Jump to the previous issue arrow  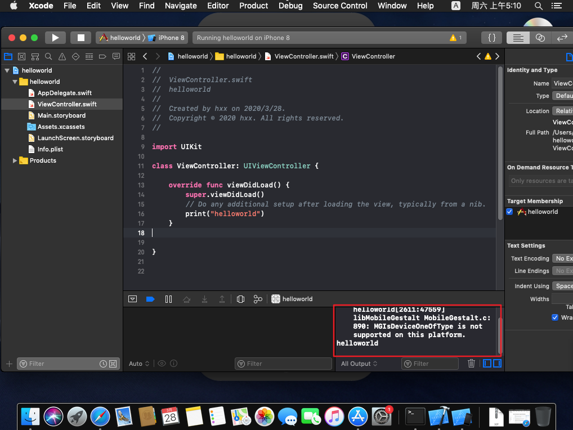point(478,56)
